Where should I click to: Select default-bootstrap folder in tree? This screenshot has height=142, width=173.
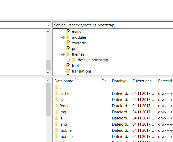[93, 60]
